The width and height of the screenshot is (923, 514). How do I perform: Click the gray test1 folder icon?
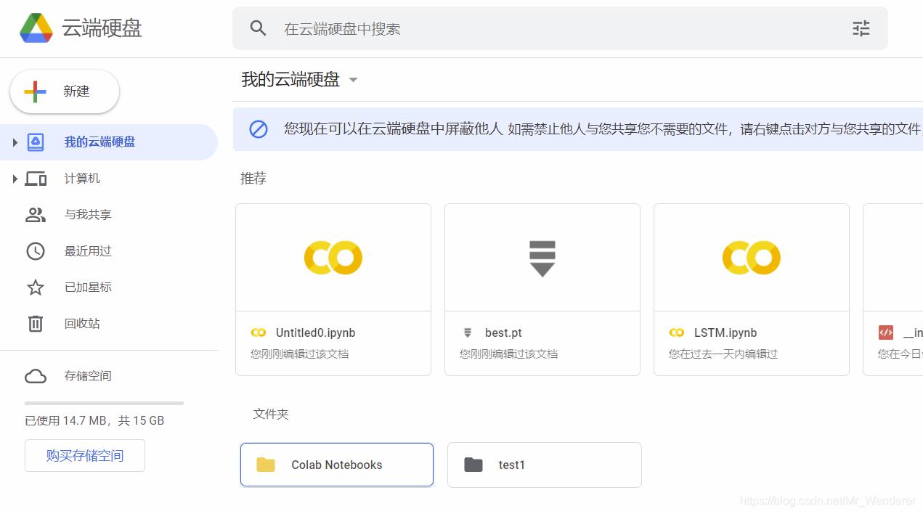point(473,465)
